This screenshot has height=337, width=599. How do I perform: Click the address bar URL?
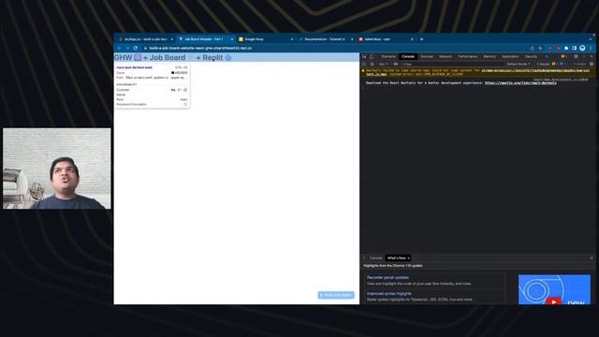200,48
